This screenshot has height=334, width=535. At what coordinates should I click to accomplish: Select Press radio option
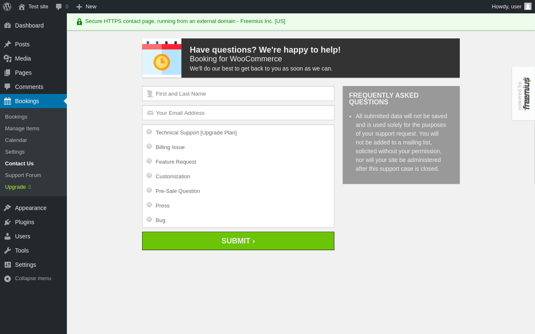coord(149,205)
